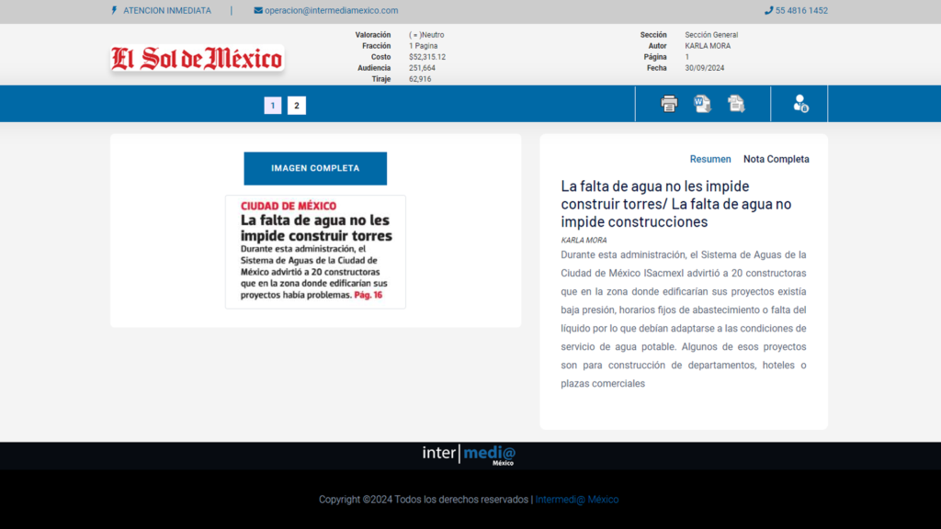941x529 pixels.
Task: Open the newspaper clipping thumbnail
Action: [315, 252]
